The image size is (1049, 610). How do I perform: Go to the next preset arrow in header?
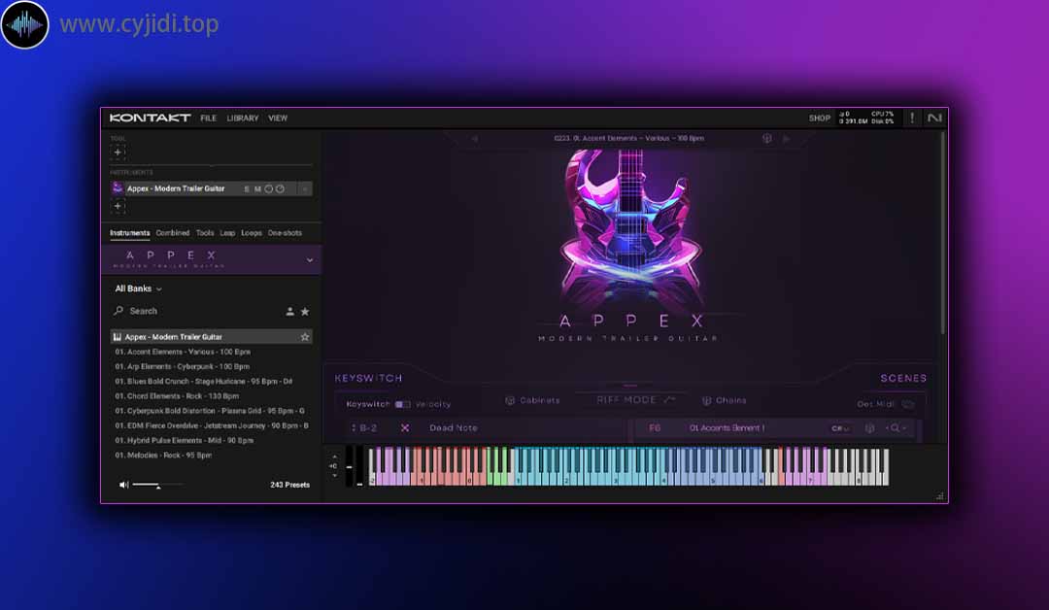tap(787, 139)
